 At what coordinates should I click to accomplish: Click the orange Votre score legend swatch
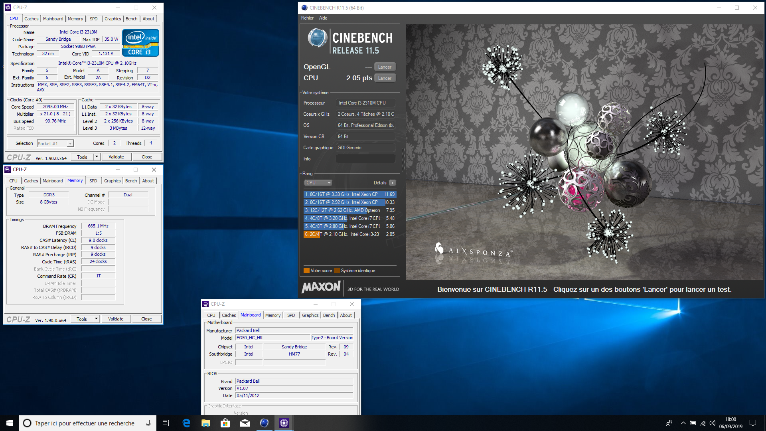(x=306, y=271)
